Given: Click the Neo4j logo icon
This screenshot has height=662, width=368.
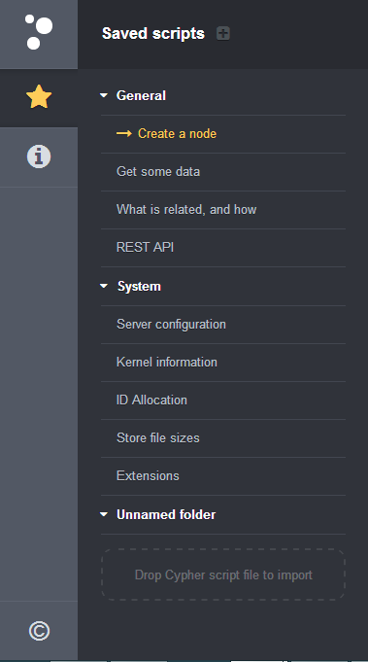Looking at the screenshot, I should [x=39, y=32].
